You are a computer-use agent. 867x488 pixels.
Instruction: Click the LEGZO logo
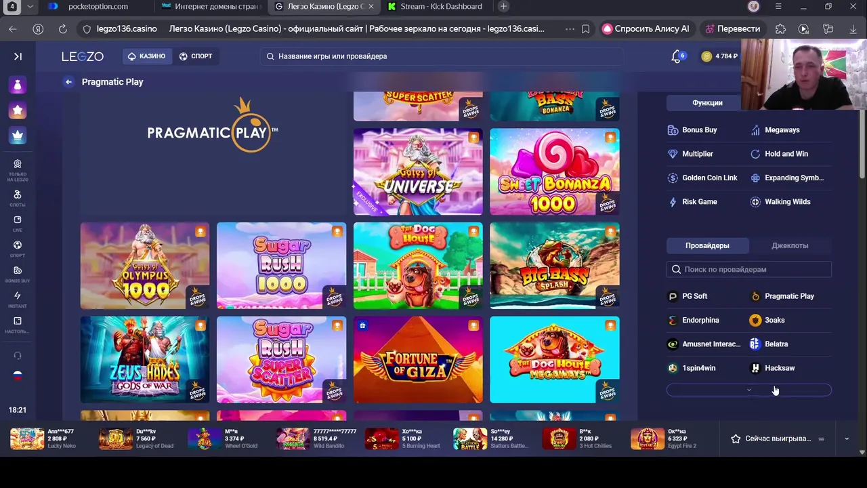click(x=83, y=56)
